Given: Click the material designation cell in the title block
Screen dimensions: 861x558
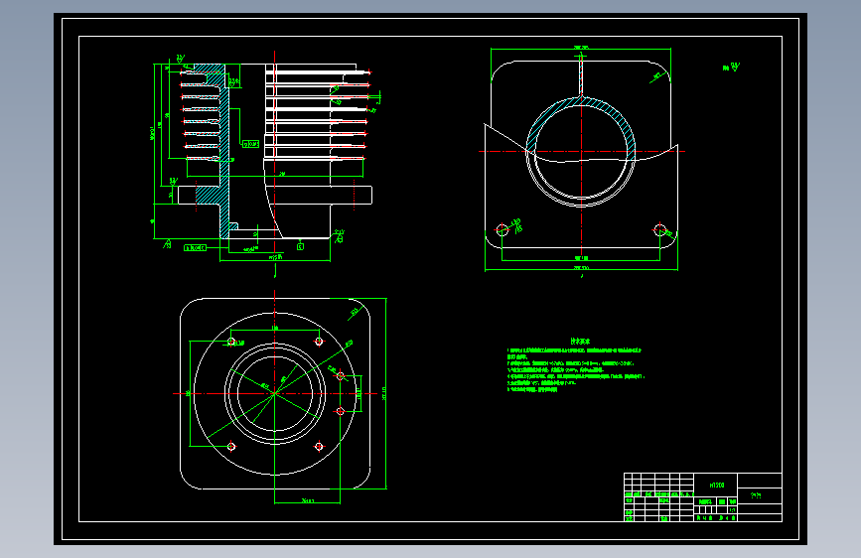Looking at the screenshot, I should [716, 485].
